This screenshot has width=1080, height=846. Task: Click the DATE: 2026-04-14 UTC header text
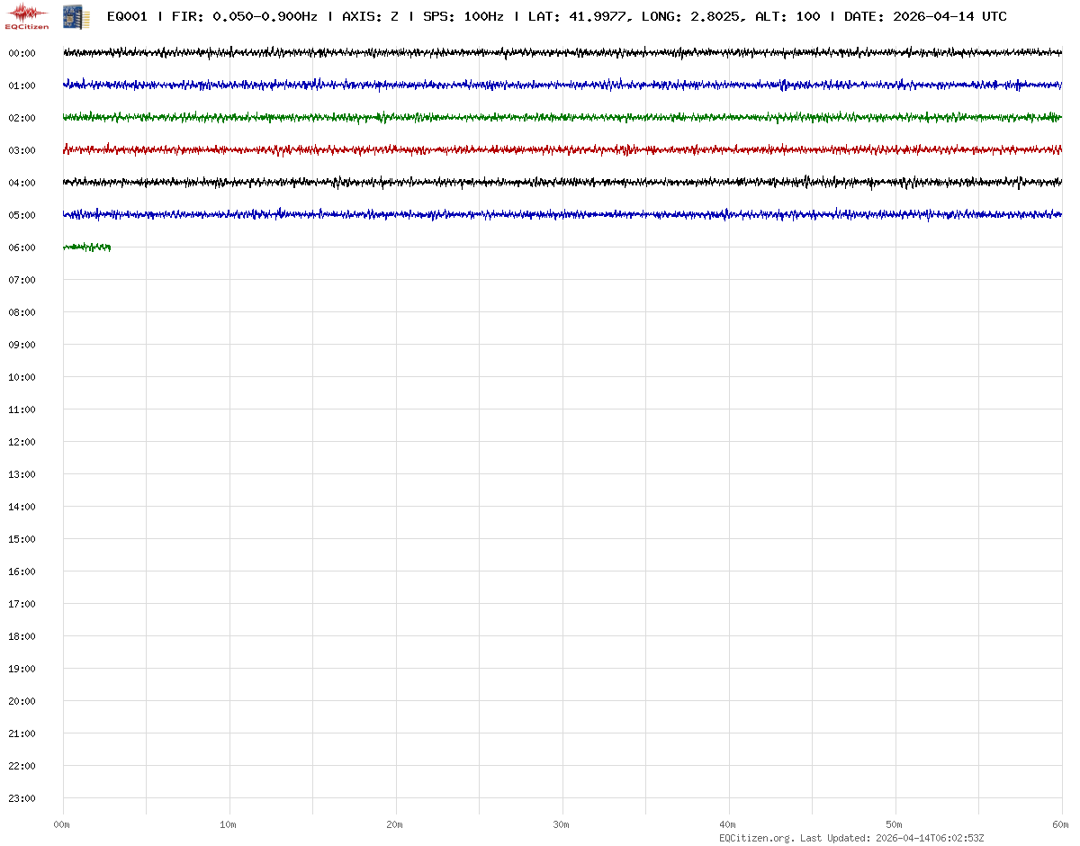[x=925, y=16]
